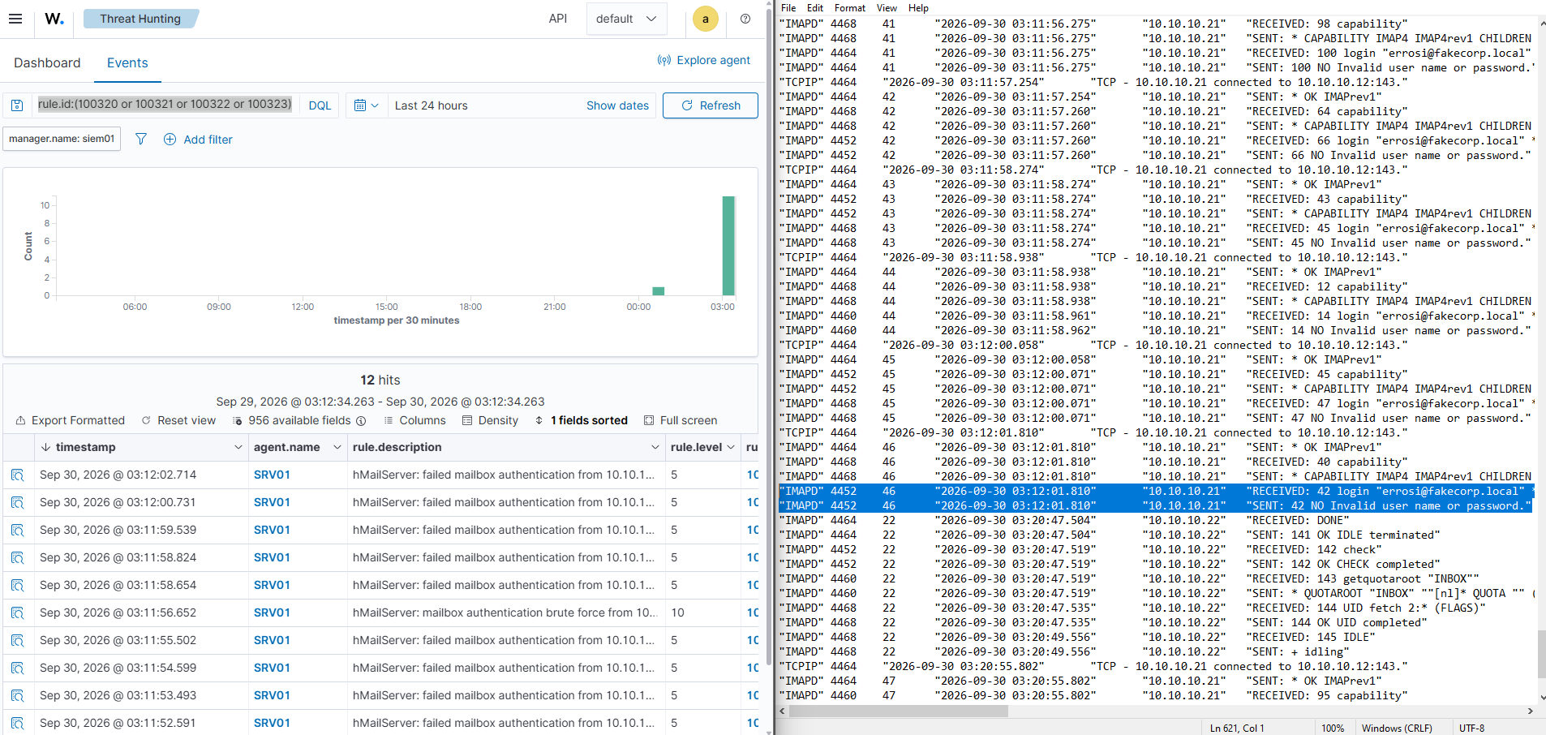Click the saved query icon beside the search bar
The height and width of the screenshot is (735, 1546).
17,105
